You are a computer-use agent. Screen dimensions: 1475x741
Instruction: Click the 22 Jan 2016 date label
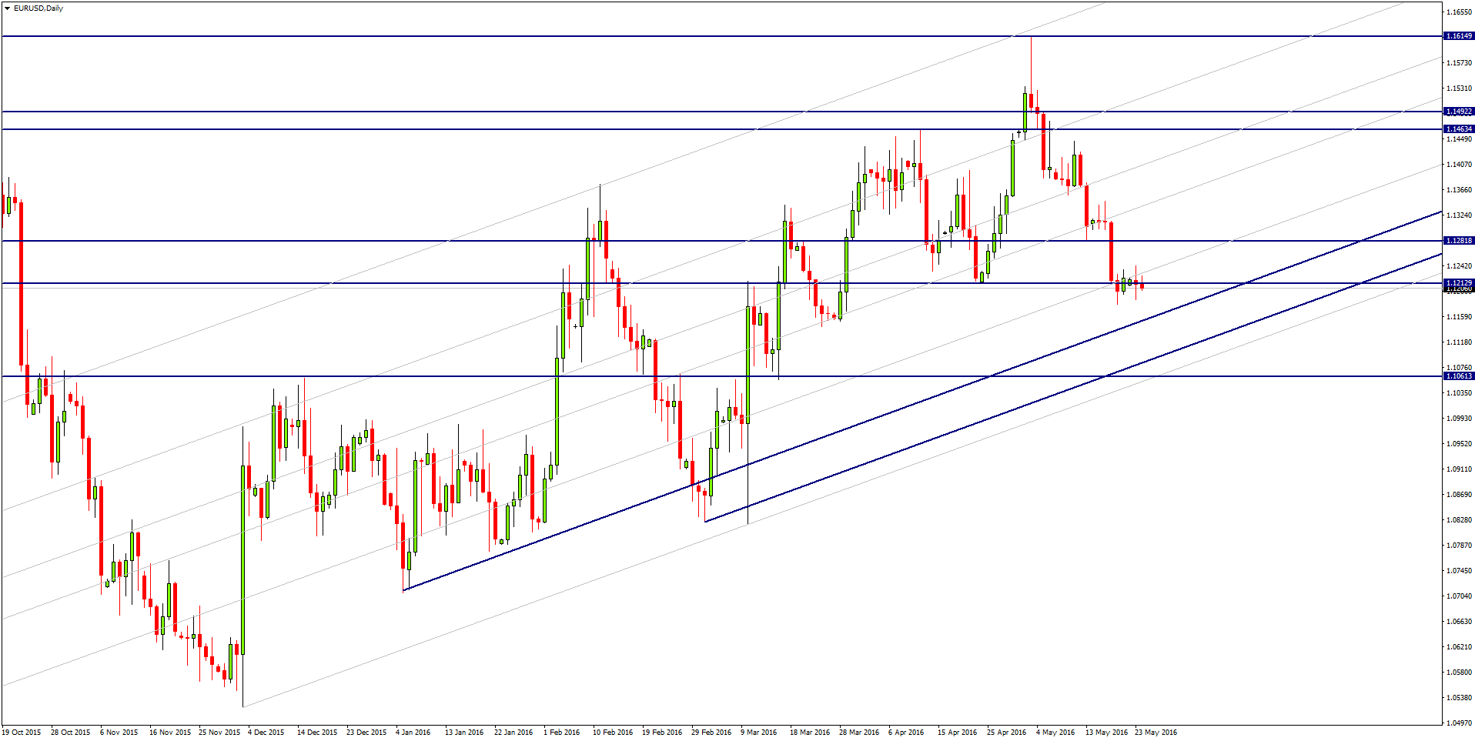click(513, 733)
